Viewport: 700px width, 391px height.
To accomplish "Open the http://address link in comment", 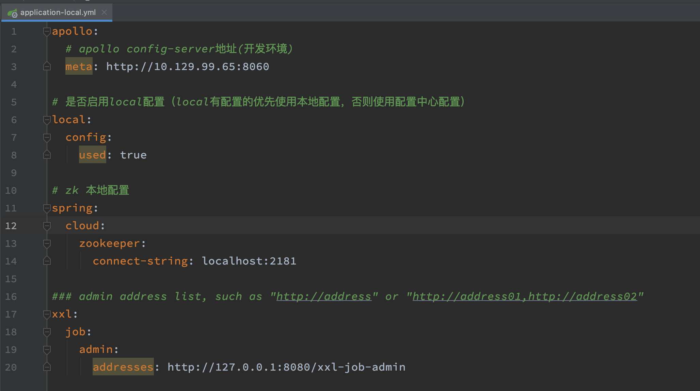I will [323, 296].
